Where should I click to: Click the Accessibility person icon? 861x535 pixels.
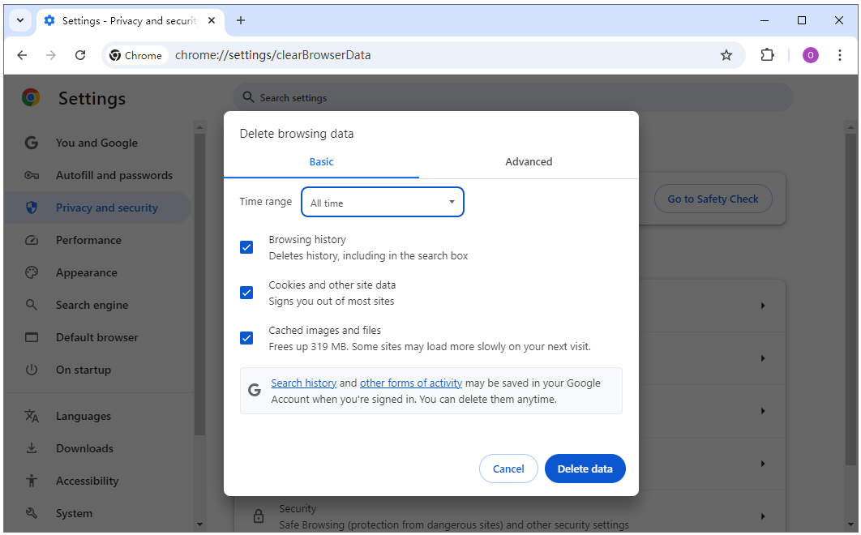(x=31, y=481)
